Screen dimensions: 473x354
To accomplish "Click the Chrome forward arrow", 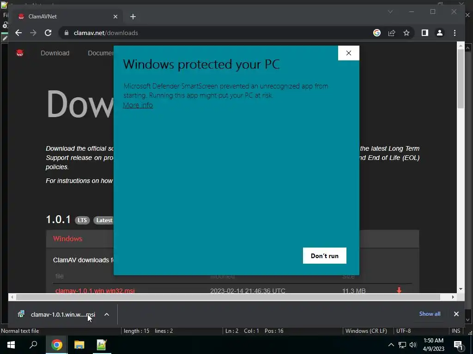I will coord(33,33).
